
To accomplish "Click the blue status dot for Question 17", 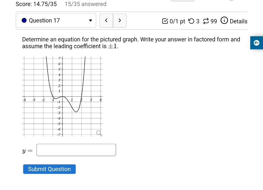I will tap(24, 21).
